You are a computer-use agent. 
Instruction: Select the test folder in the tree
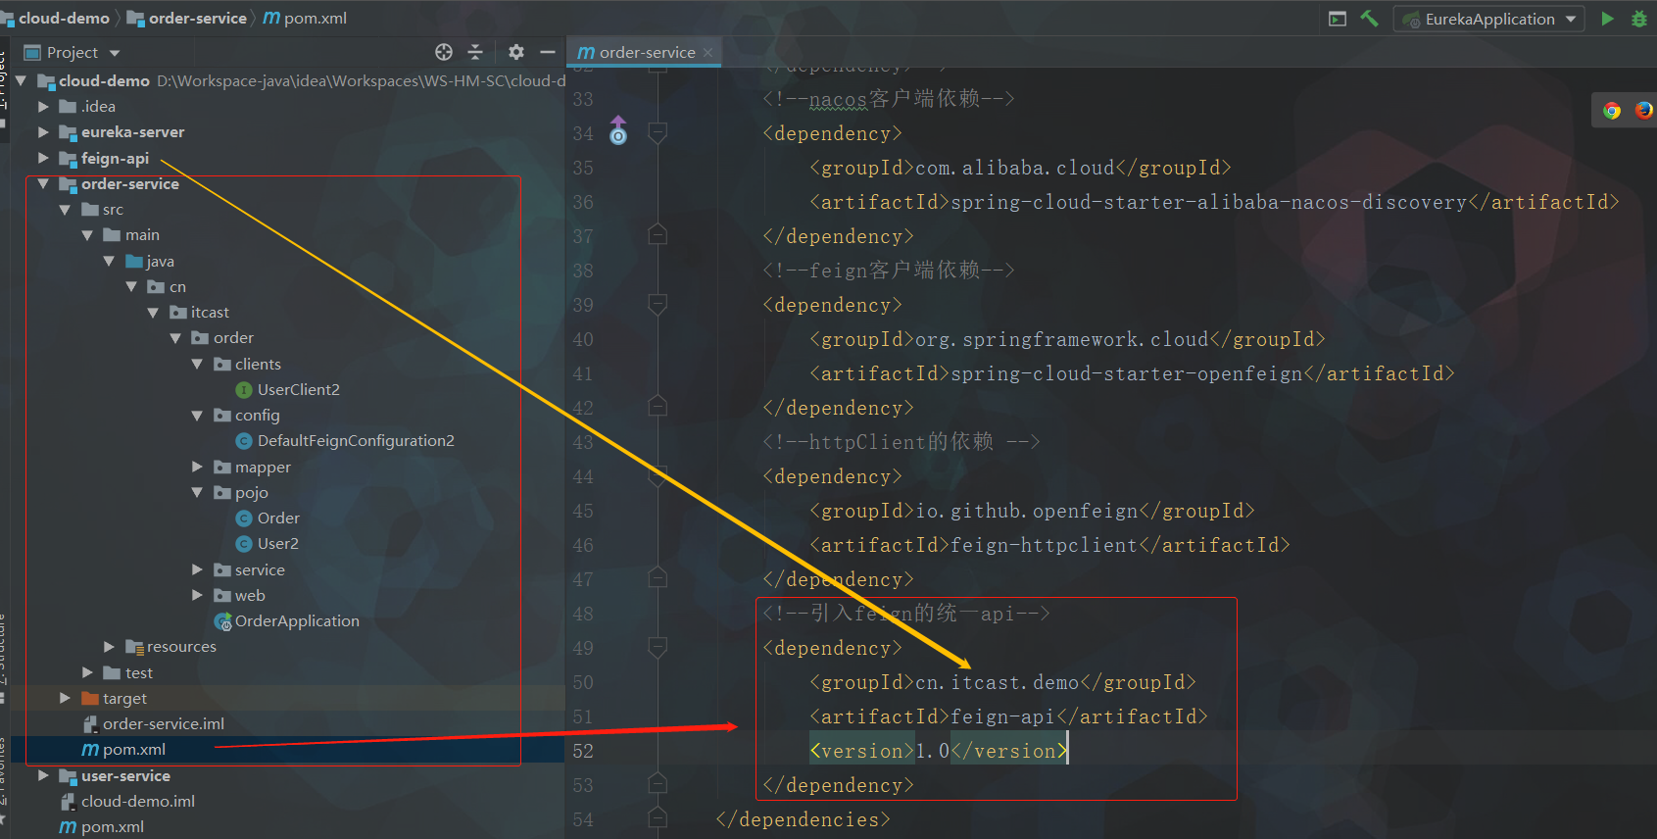[x=139, y=672]
